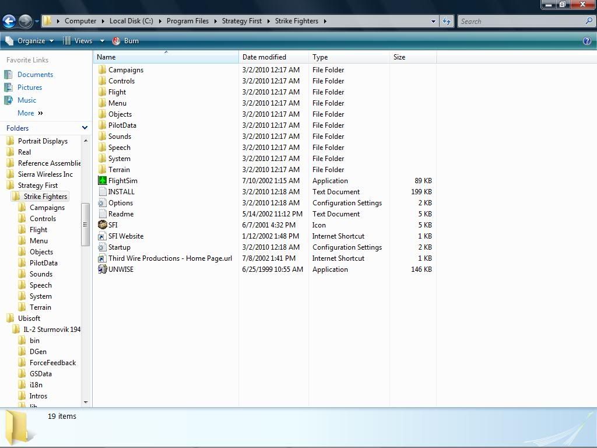Click the Views toolbar button
The width and height of the screenshot is (597, 448).
78,41
